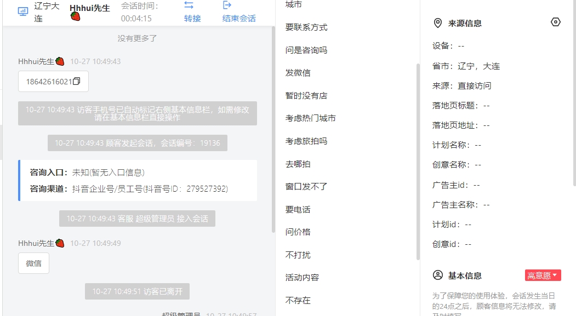
Task: Click the location pin icon beside 来源信息
Action: (x=437, y=23)
